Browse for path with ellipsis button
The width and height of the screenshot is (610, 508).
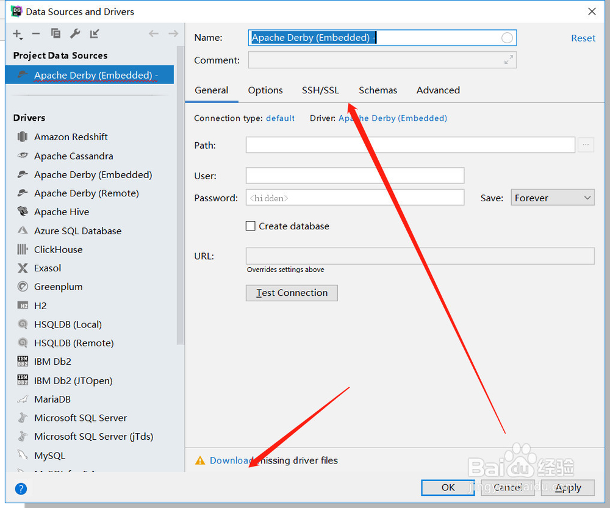tap(586, 145)
